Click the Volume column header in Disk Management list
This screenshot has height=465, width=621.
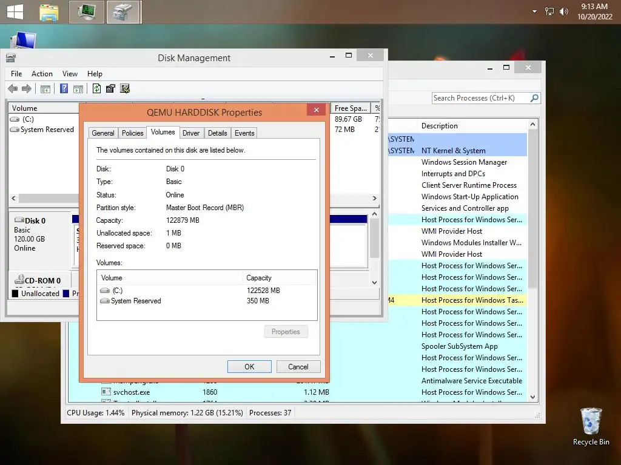44,108
